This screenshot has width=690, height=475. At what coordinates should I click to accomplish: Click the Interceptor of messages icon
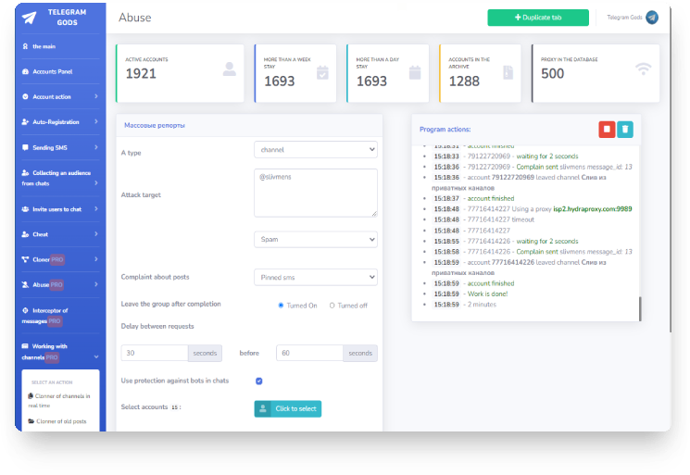(x=25, y=310)
